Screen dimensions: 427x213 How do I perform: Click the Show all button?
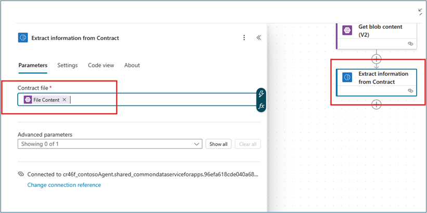(218, 144)
